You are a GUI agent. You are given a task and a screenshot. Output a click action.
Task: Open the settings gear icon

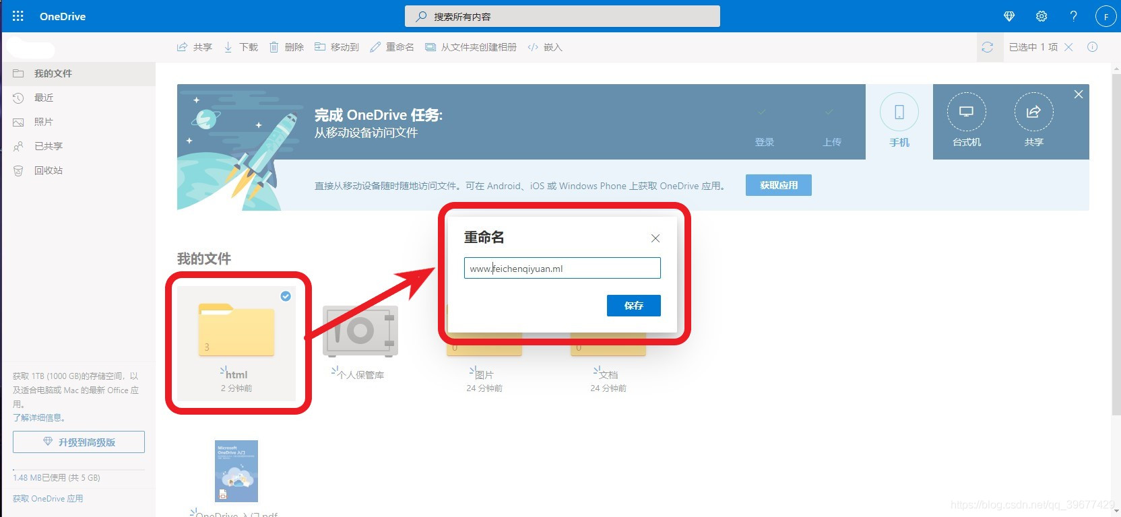tap(1042, 16)
